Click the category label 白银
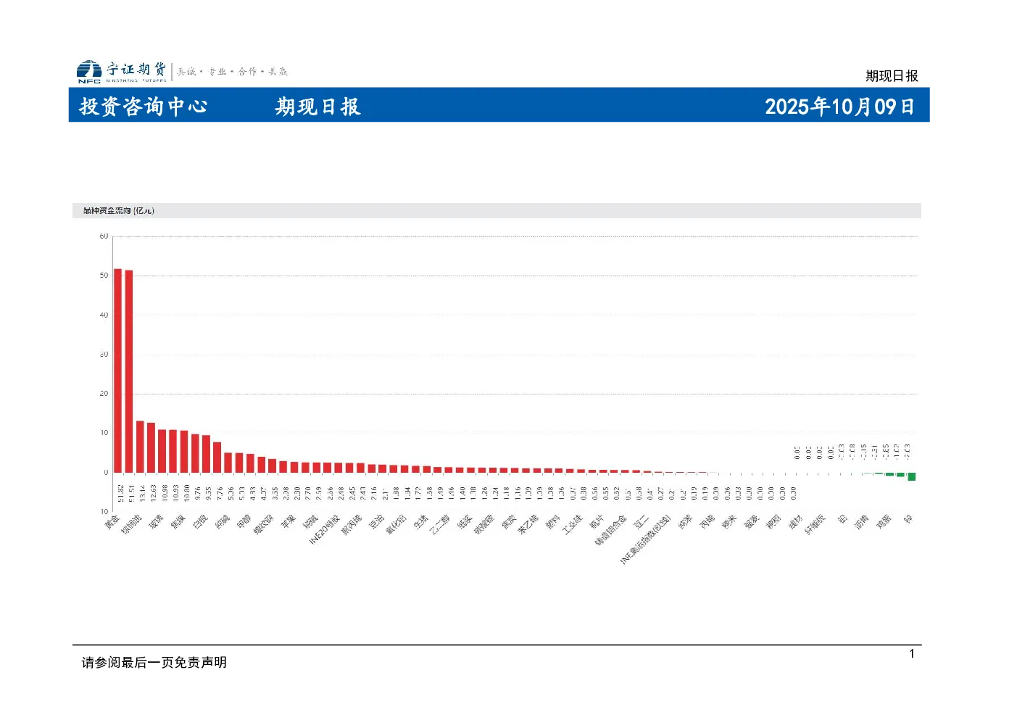 tap(200, 522)
